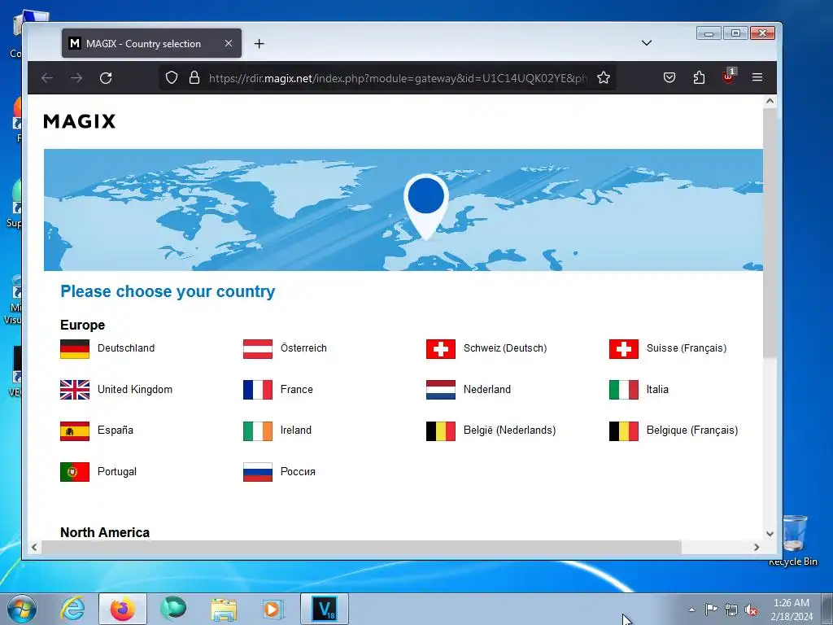Click the Nederland flag icon

(440, 390)
